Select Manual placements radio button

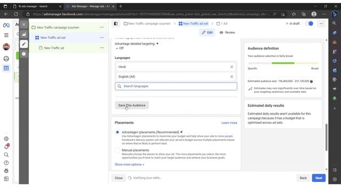117,150
